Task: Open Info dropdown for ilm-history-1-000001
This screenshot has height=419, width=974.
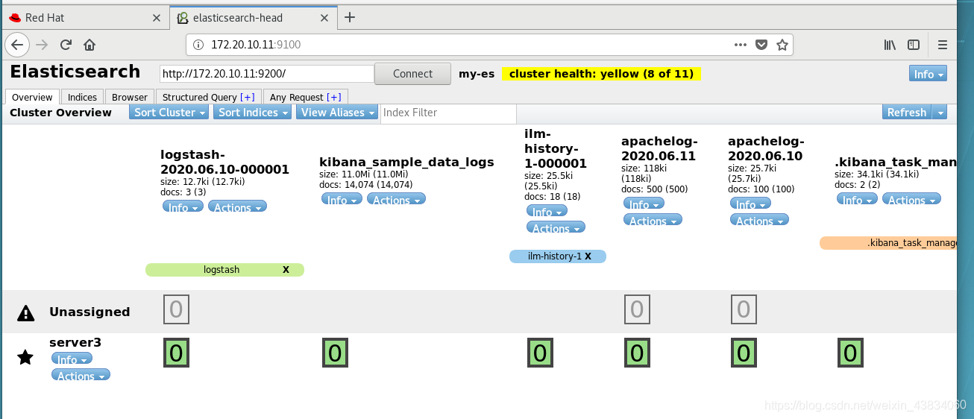Action: tap(547, 211)
